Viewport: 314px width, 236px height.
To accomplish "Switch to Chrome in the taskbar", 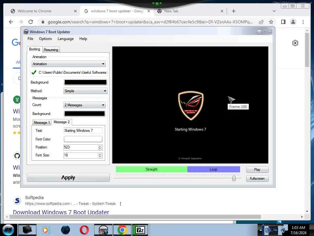I will click(122, 230).
